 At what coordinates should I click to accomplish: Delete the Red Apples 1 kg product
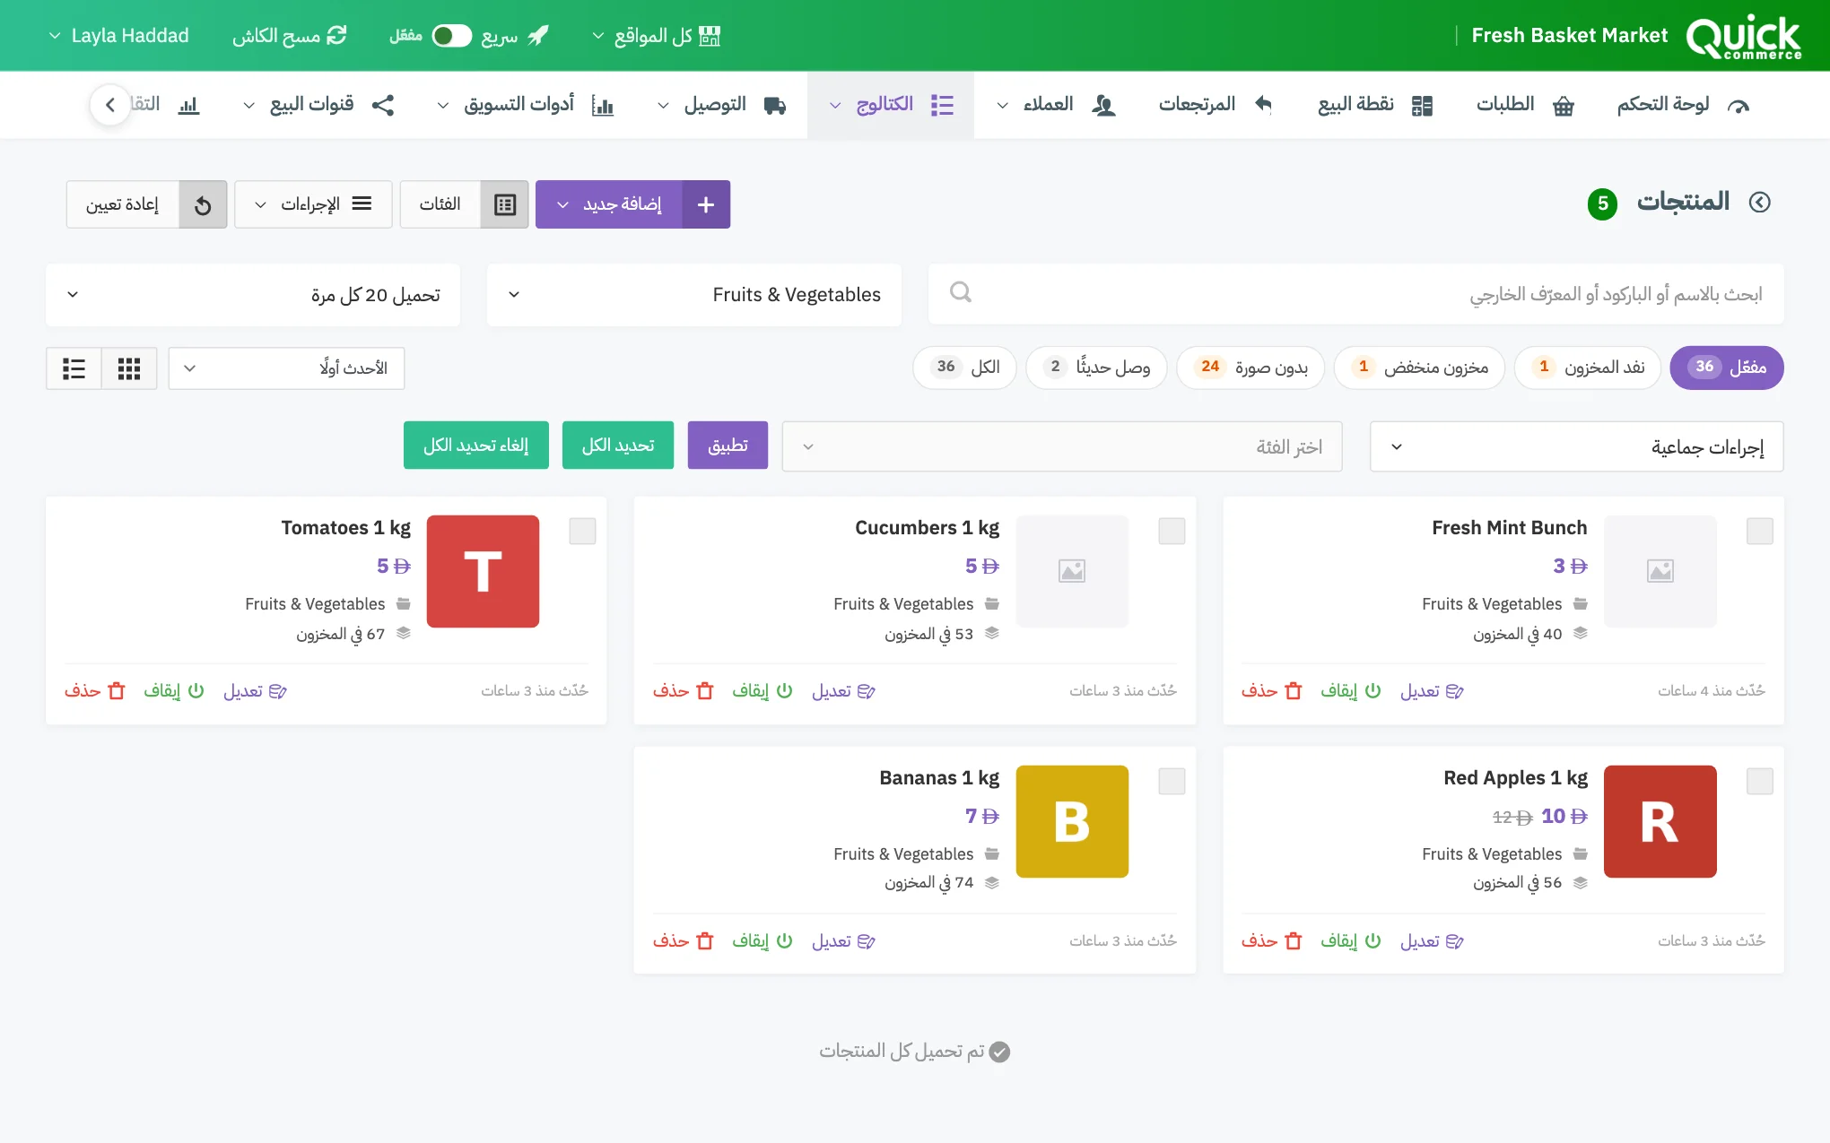(1271, 940)
